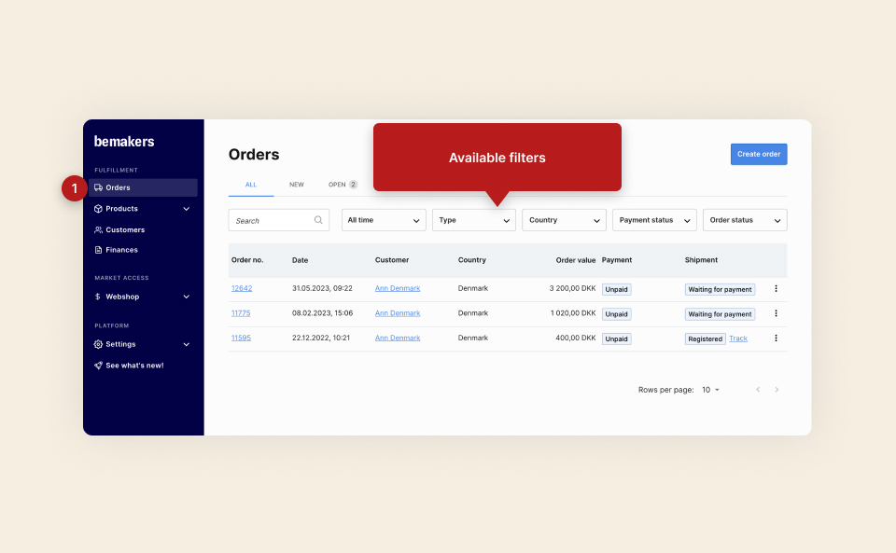
Task: Open the three-dot menu for order 11595
Action: pyautogui.click(x=776, y=338)
